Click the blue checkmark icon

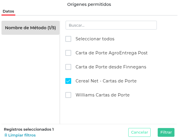pyautogui.click(x=68, y=81)
